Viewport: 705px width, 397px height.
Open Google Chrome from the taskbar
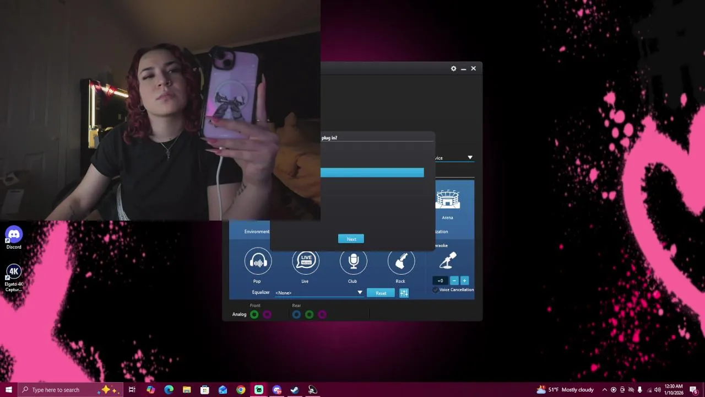(x=241, y=390)
